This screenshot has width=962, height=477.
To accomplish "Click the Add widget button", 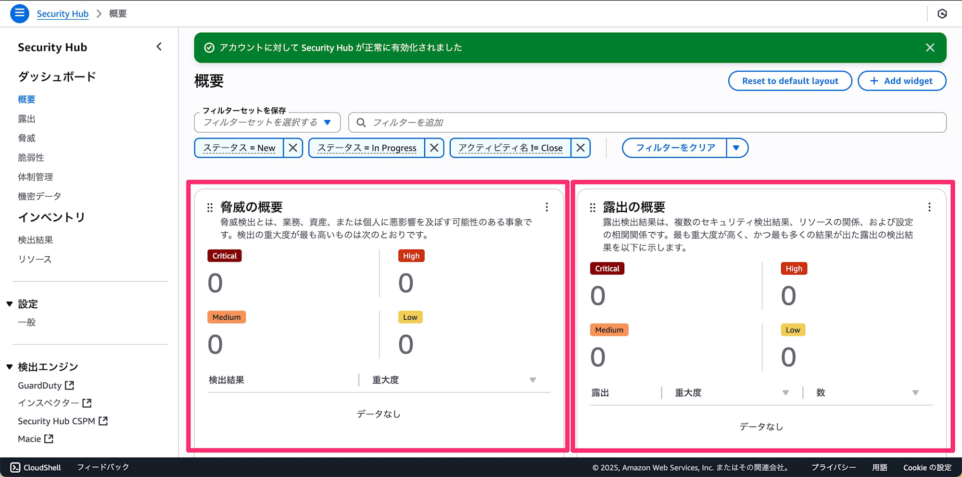I will coord(902,81).
